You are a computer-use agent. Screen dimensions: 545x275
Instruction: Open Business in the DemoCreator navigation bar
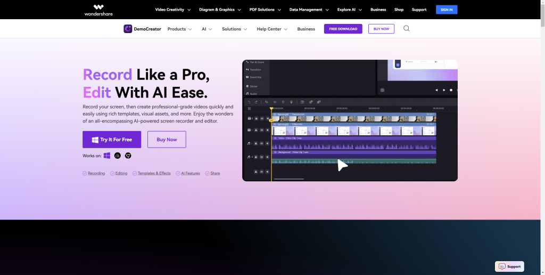point(306,29)
